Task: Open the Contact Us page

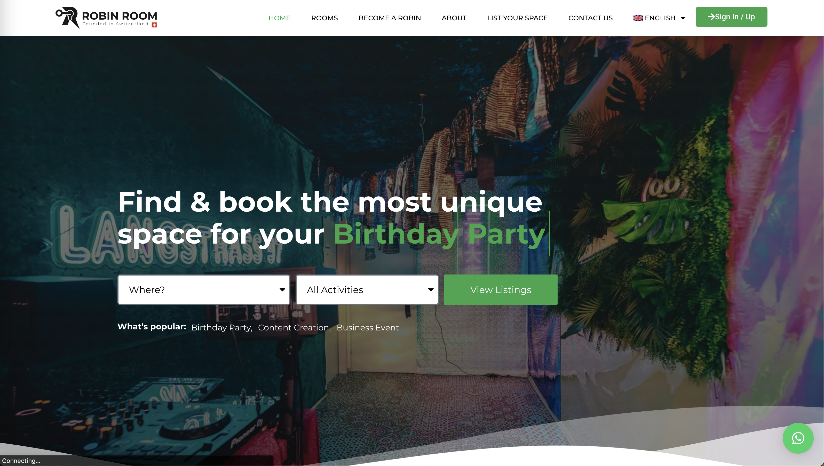Action: 590,18
